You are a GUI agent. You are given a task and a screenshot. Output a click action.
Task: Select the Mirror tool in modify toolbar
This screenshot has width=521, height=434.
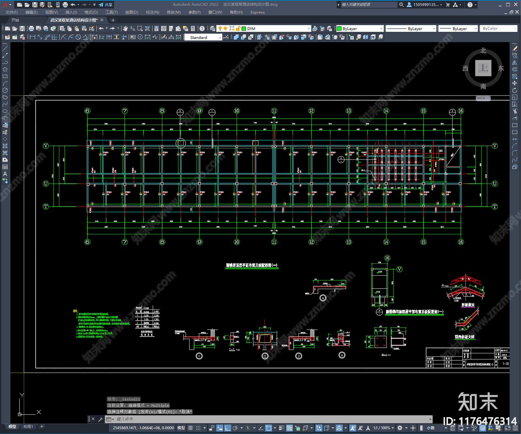pos(515,63)
